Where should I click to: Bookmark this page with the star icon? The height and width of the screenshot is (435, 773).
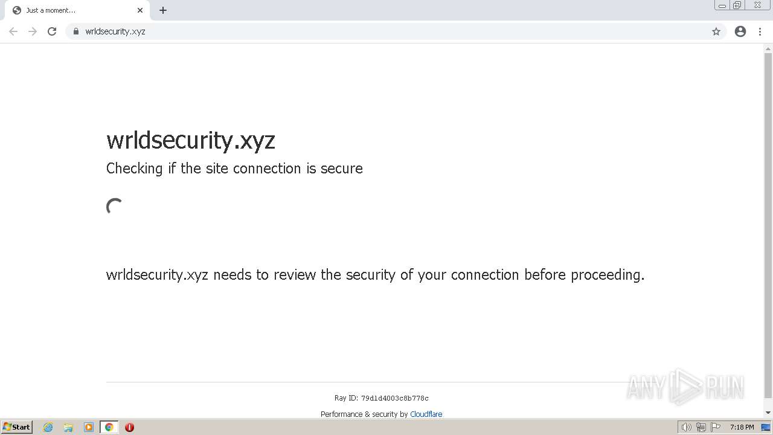pos(716,31)
